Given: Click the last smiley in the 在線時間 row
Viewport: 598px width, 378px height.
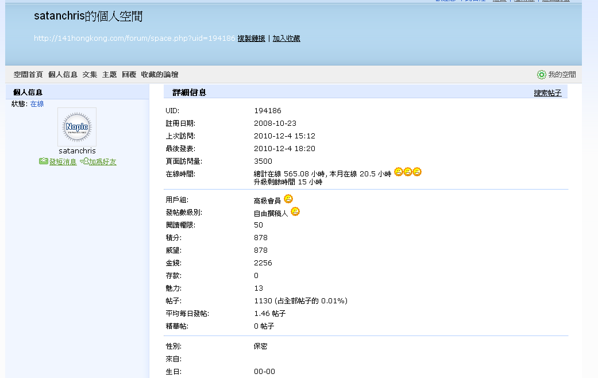Looking at the screenshot, I should [417, 172].
